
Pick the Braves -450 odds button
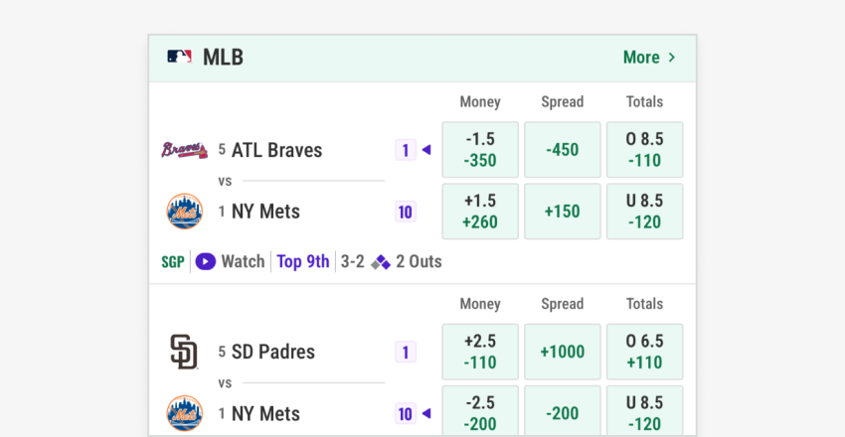click(x=563, y=150)
